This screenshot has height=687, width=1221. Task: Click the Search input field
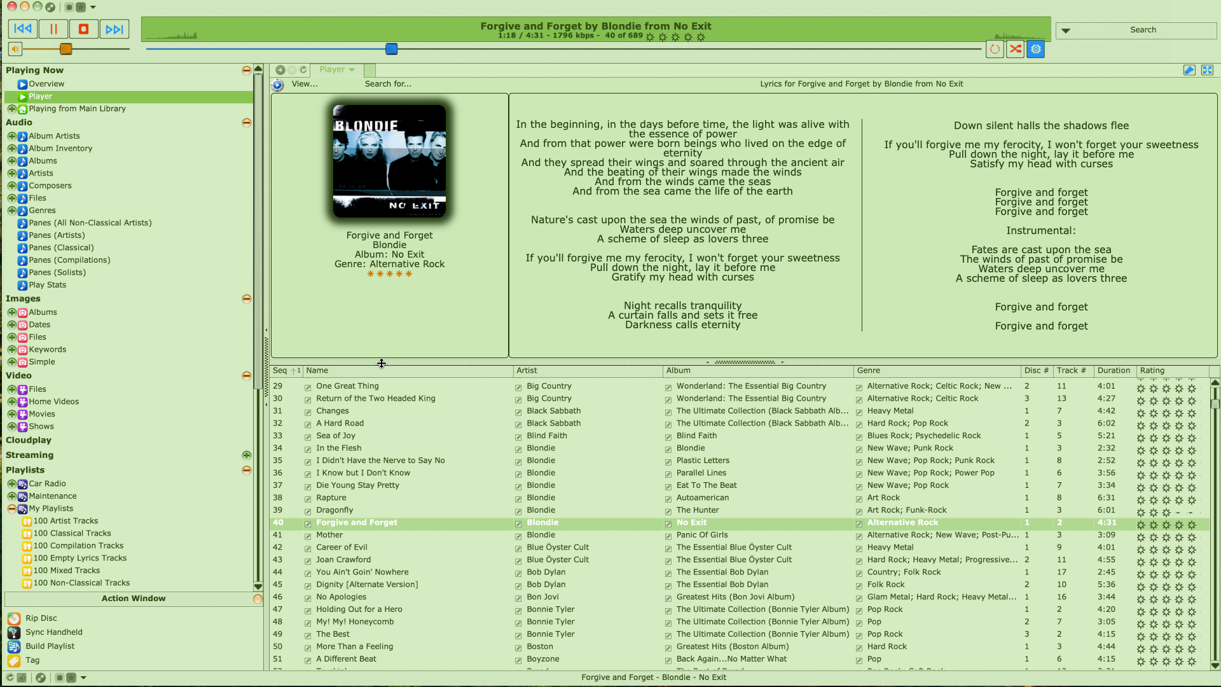coord(1143,31)
